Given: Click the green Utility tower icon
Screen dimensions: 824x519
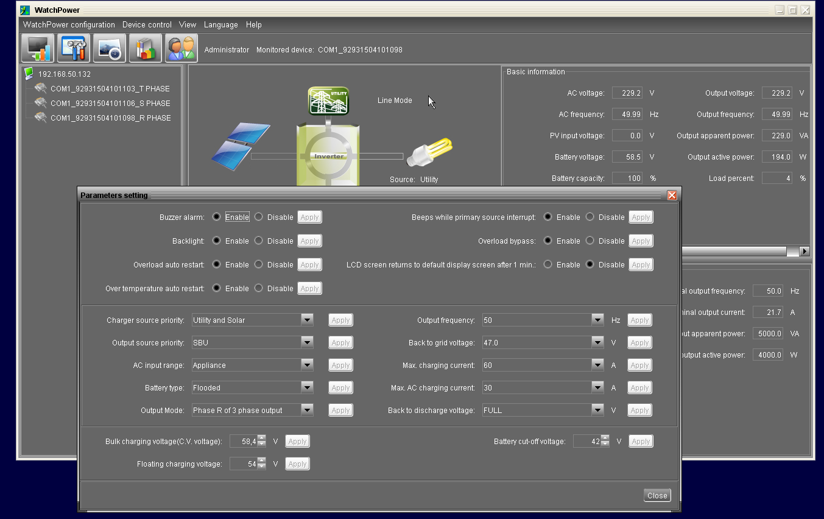Looking at the screenshot, I should pos(328,101).
